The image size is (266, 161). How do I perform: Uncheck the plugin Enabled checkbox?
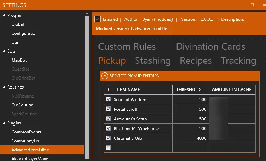[97, 19]
